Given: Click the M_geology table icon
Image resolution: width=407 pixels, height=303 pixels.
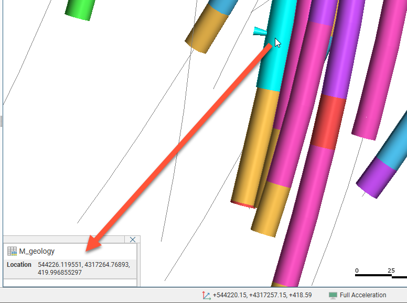Looking at the screenshot, I should (x=12, y=251).
